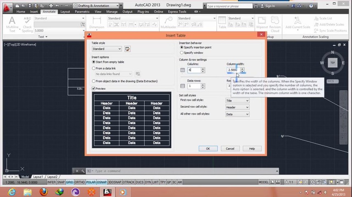352x197 pixels.
Task: Click the Table tool in the ribbon
Action: tap(222, 22)
